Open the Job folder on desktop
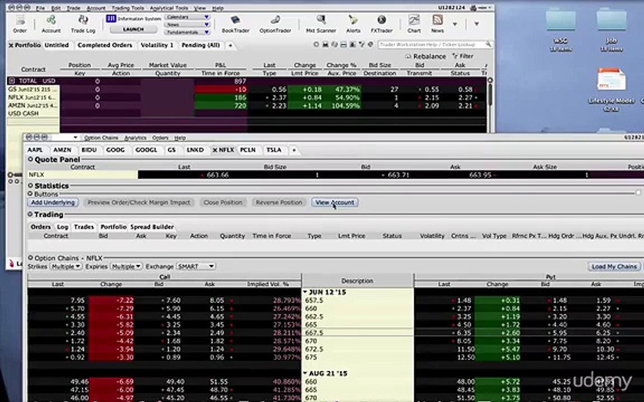 click(x=611, y=28)
